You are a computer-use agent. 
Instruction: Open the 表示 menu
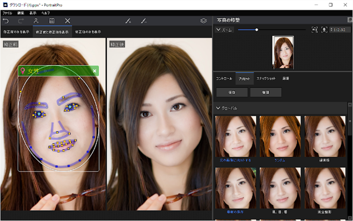point(33,13)
